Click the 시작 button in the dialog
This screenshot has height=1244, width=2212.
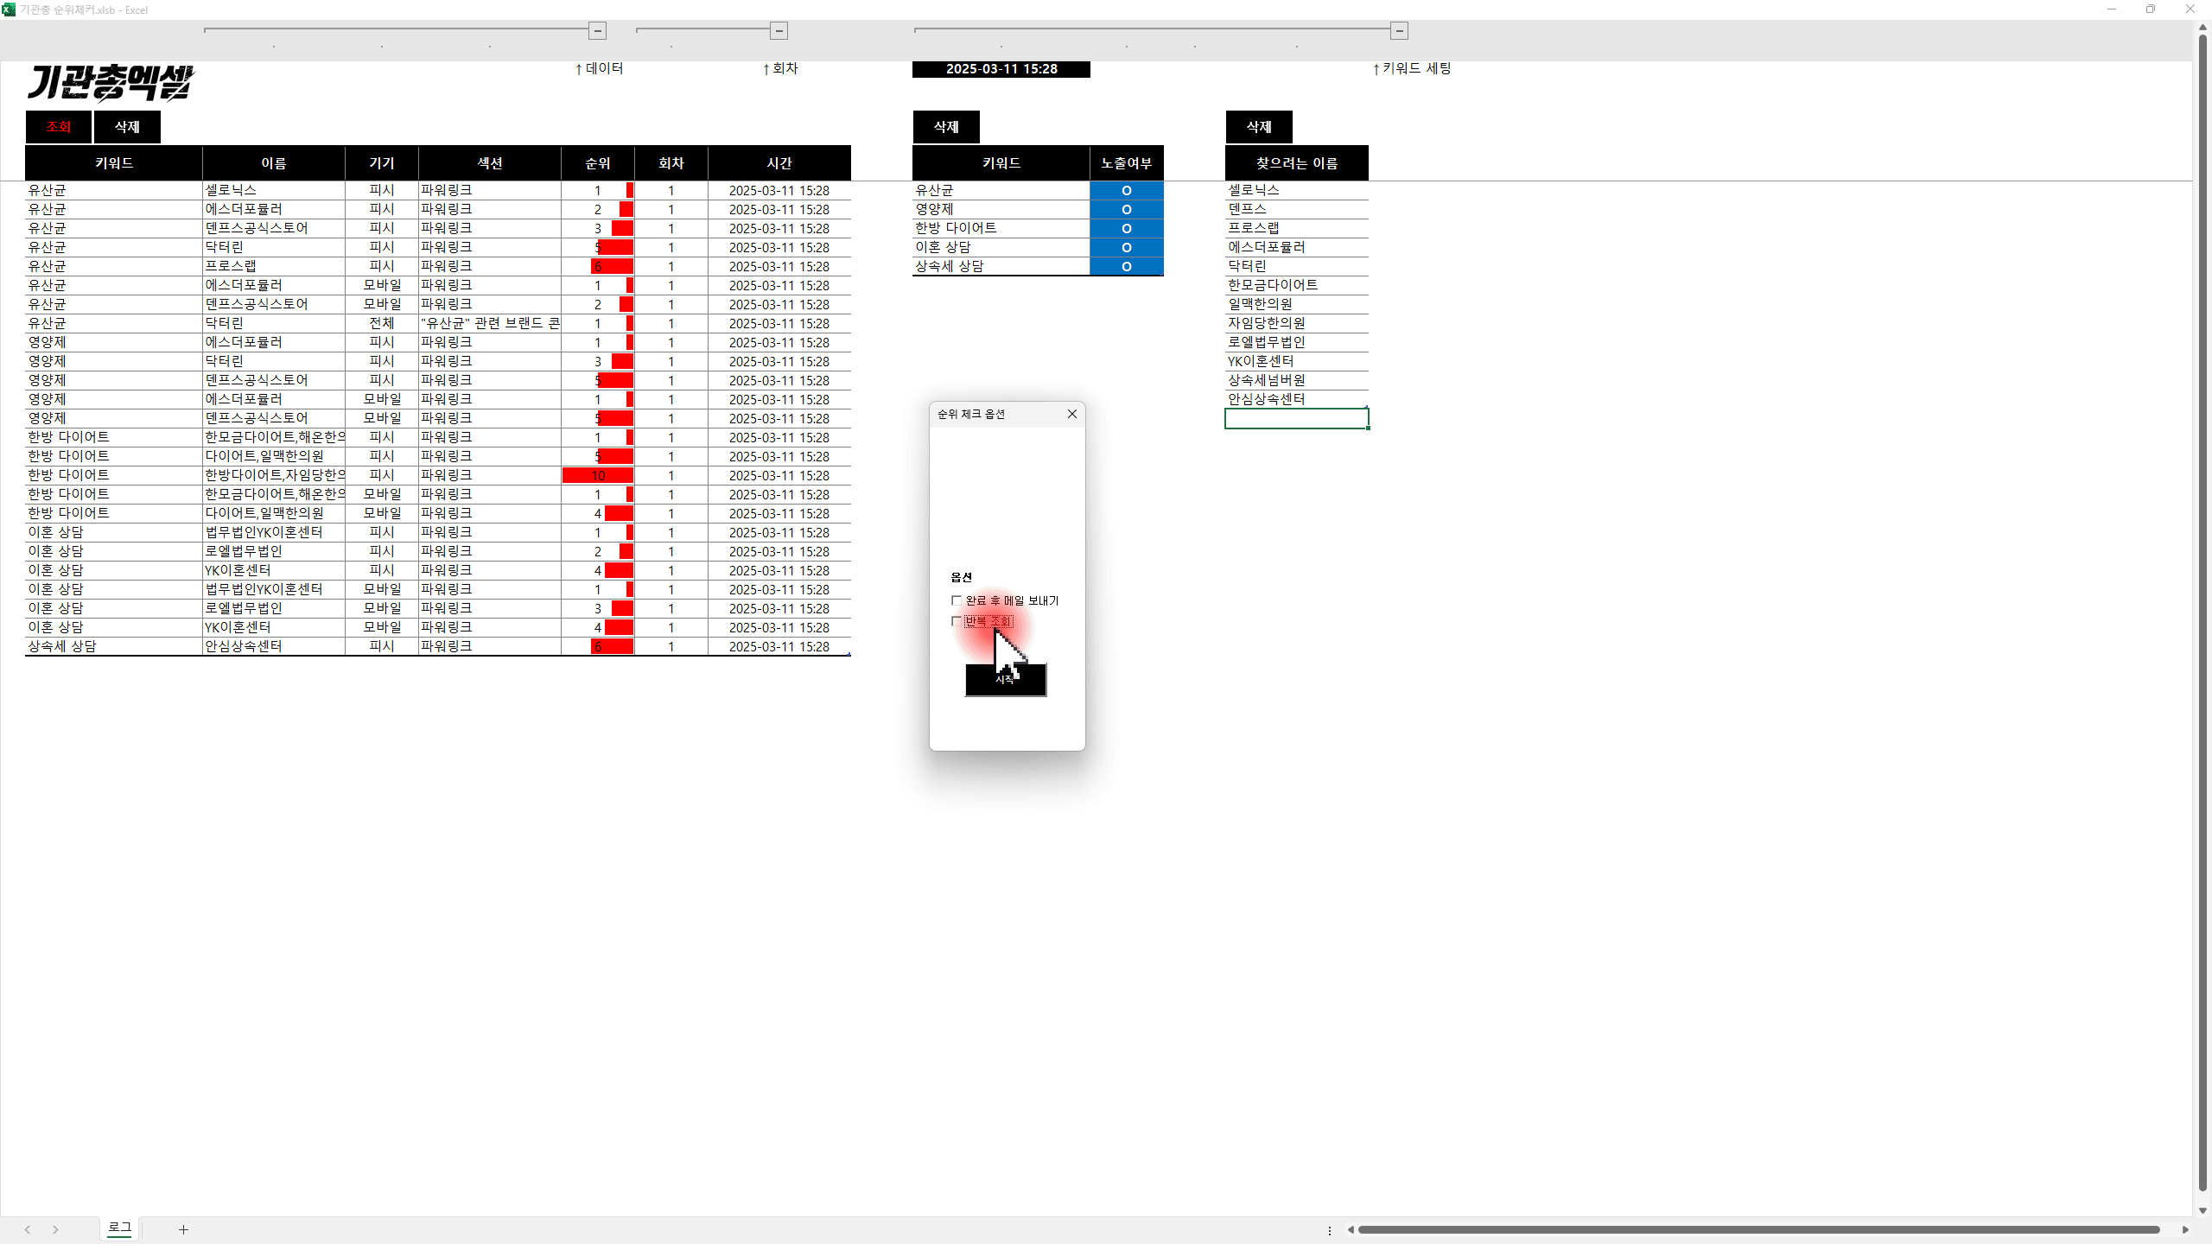[1006, 680]
